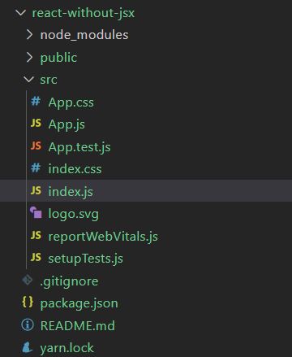292x357 pixels.
Task: Click the git diamond icon for .gitignore
Action: 28,280
